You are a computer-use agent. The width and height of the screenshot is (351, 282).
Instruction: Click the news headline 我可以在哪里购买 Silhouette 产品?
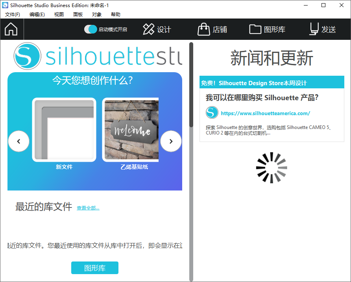coord(262,97)
